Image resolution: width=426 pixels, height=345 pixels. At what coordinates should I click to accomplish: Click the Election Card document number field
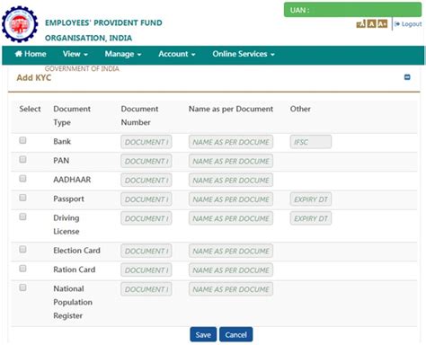pos(146,251)
